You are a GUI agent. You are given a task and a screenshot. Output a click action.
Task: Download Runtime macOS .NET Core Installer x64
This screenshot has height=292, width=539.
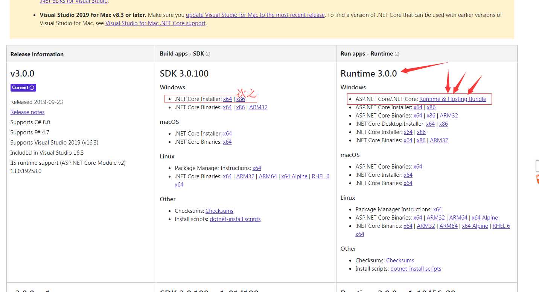[x=408, y=175]
